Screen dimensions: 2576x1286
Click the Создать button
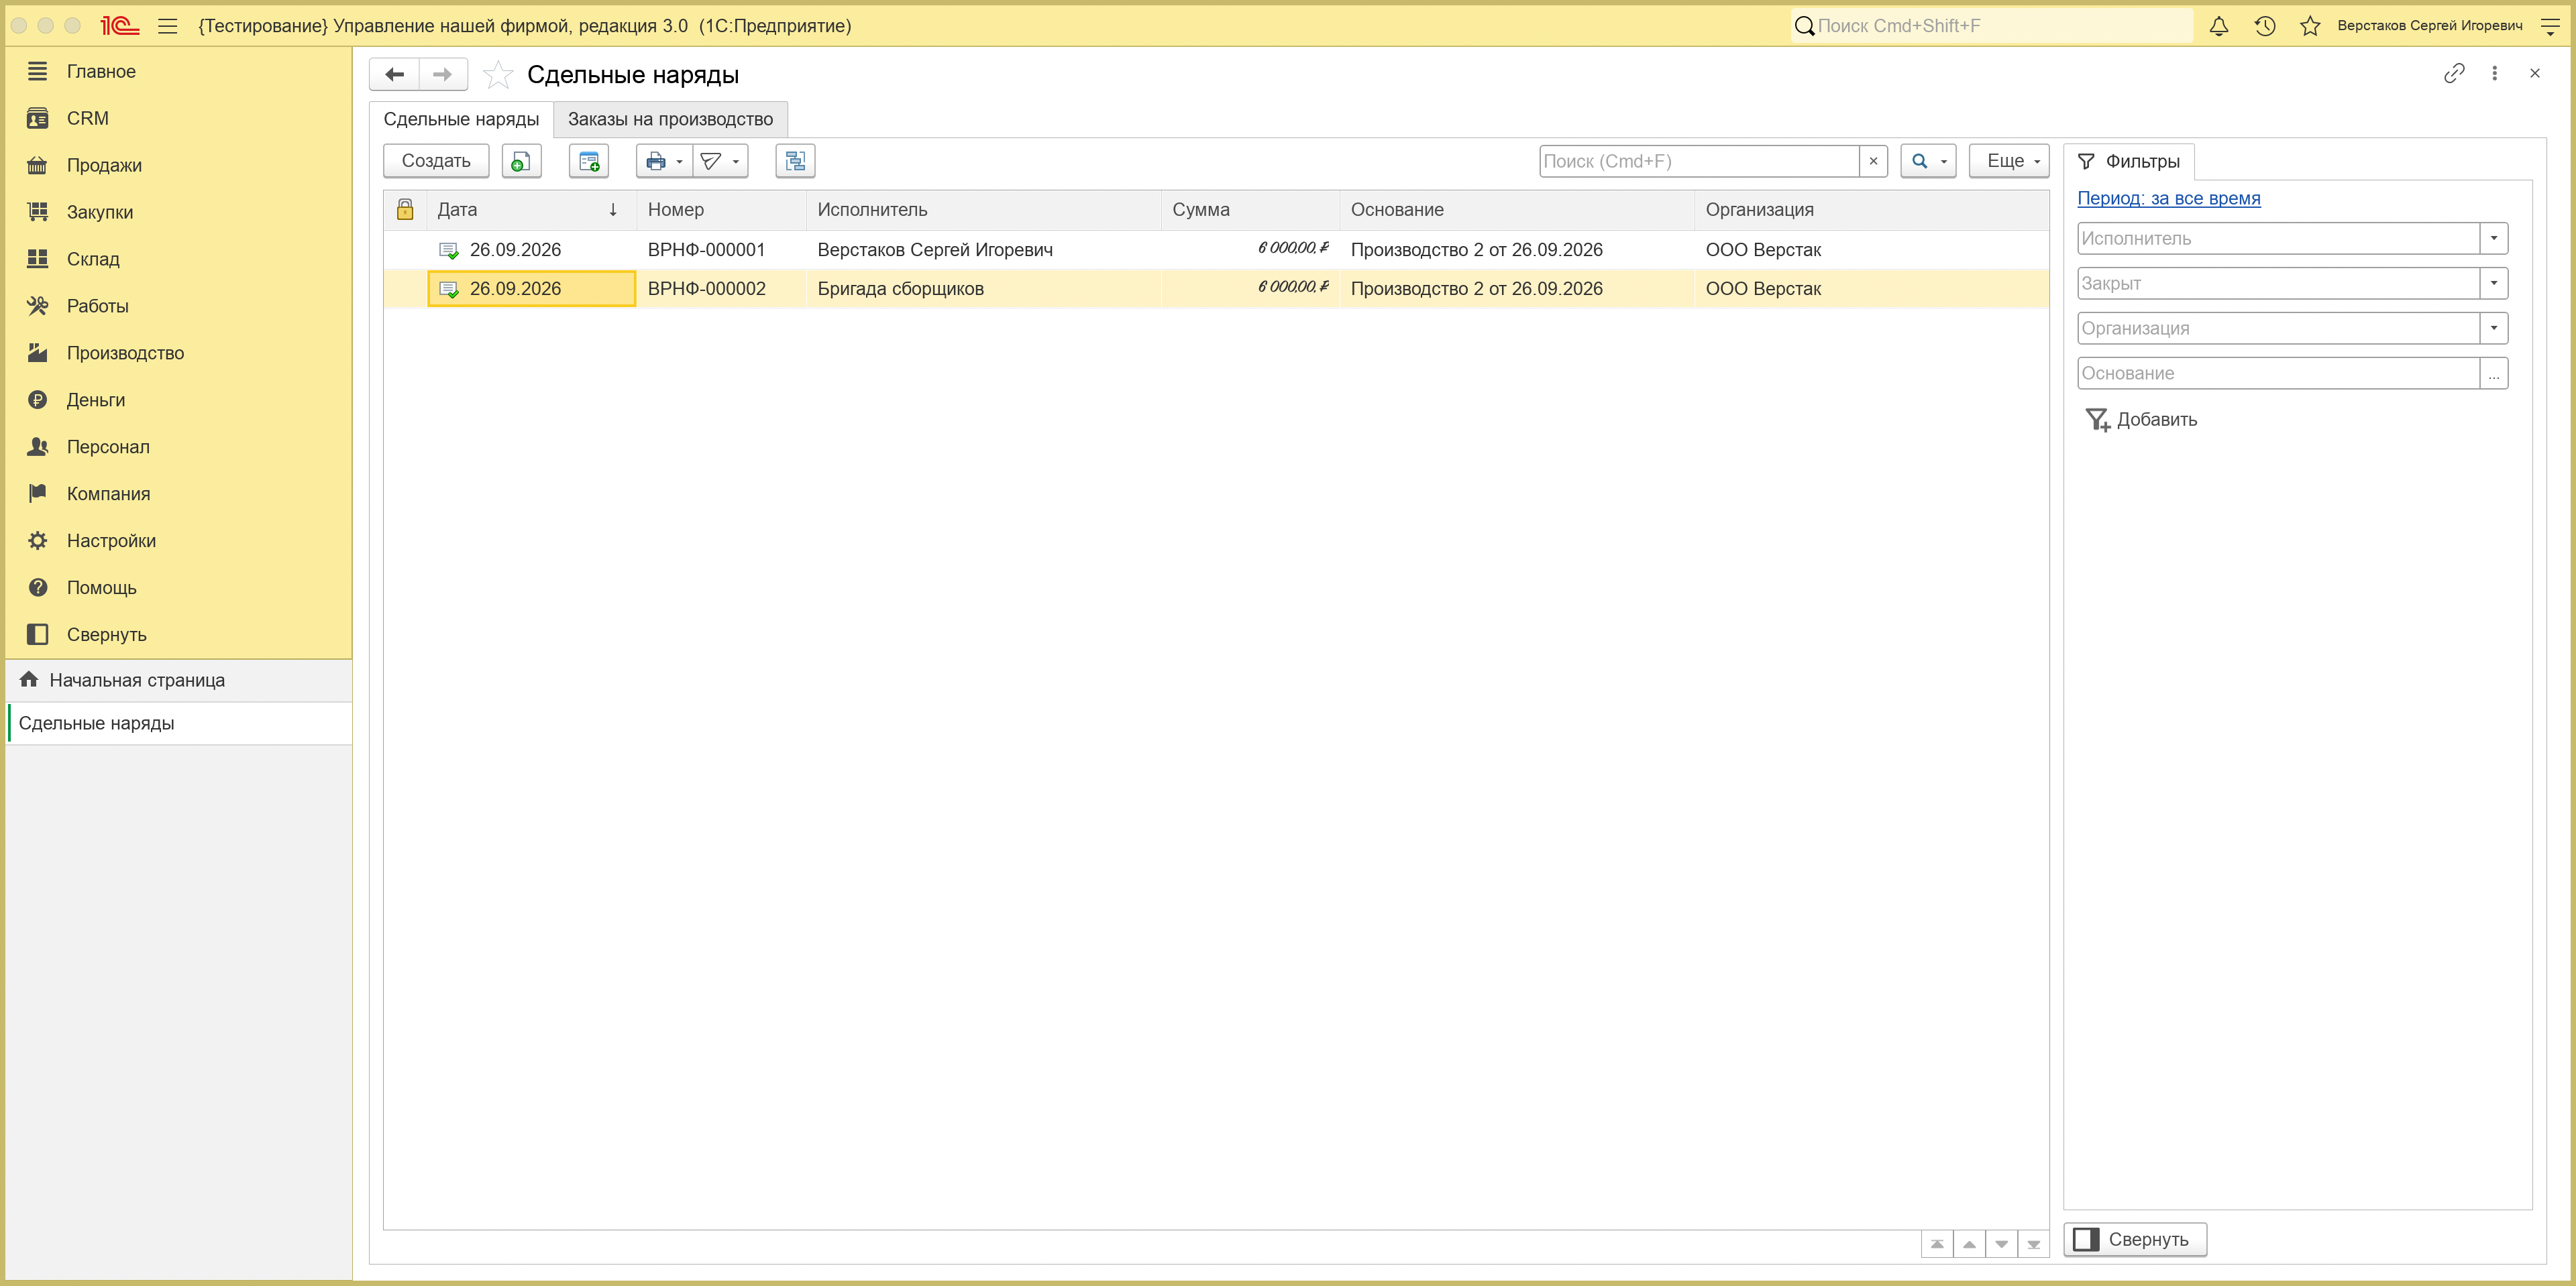[436, 161]
